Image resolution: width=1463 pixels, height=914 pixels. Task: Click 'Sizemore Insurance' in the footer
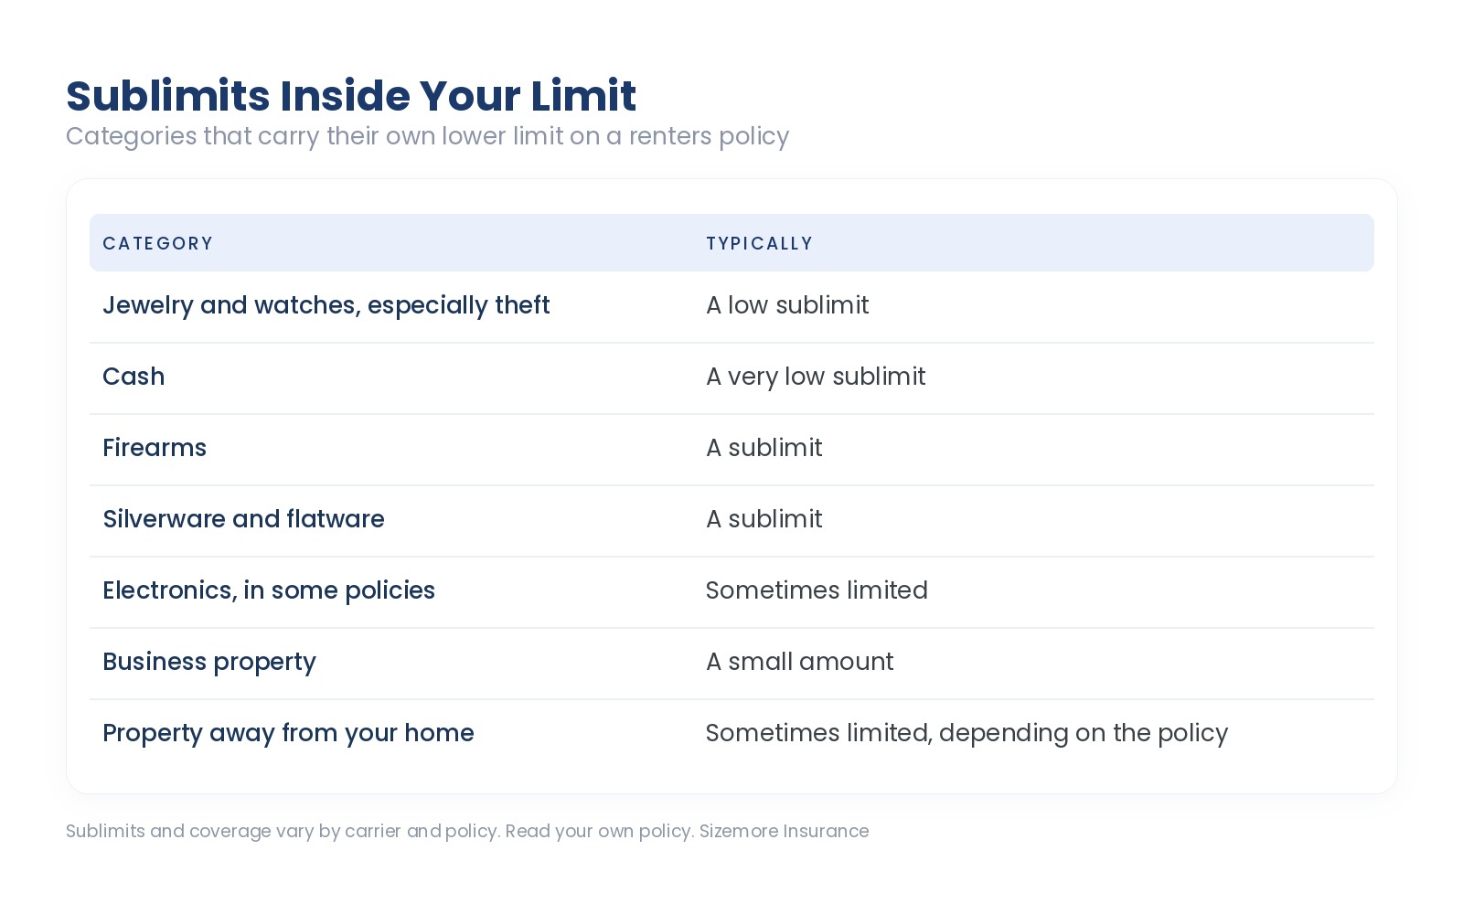click(784, 831)
